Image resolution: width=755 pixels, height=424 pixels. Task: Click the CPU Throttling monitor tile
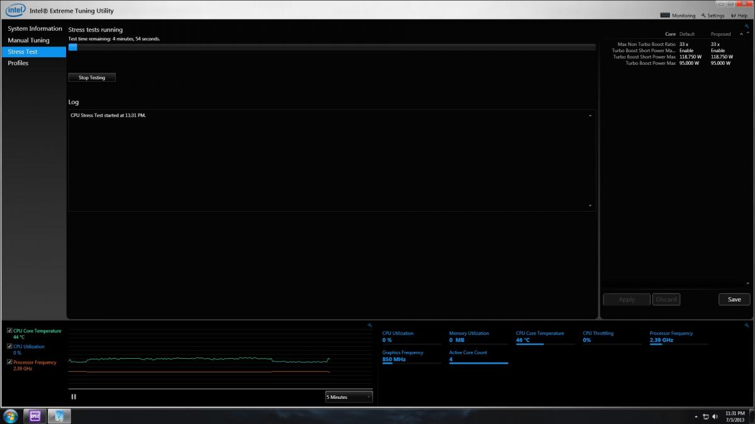(612, 339)
